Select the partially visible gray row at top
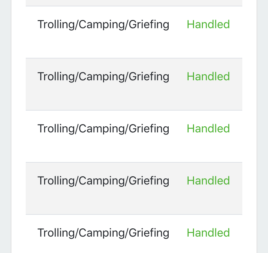The width and height of the screenshot is (268, 253). point(134,3)
